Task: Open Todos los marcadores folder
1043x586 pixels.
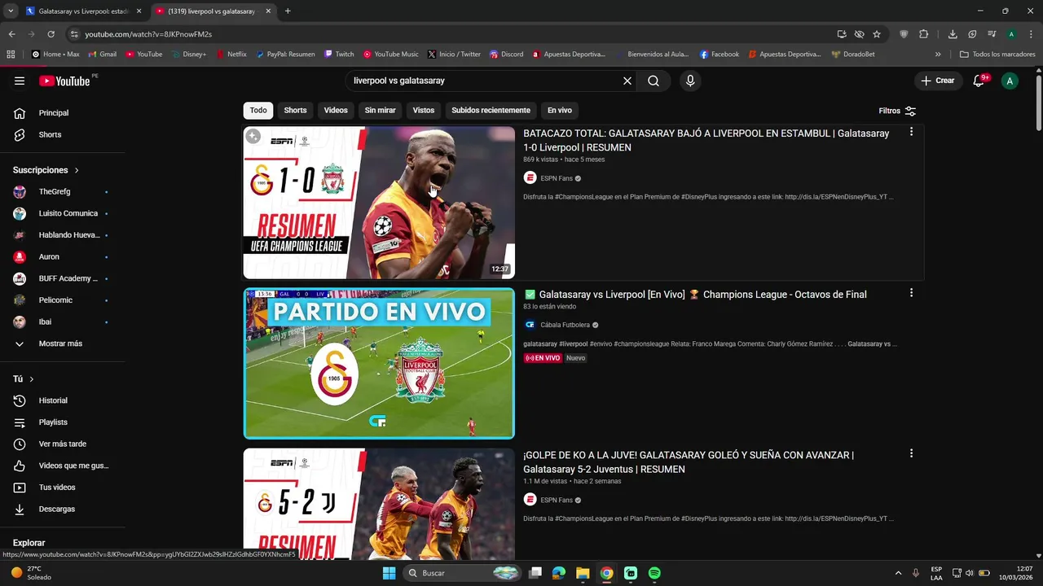Action: click(997, 55)
